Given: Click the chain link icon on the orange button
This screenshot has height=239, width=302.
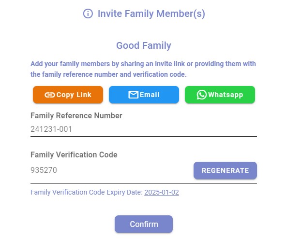Looking at the screenshot, I should click(49, 95).
